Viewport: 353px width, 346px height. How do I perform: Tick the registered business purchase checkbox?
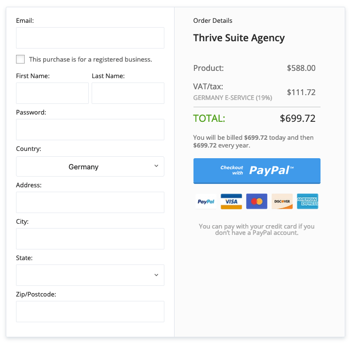20,59
